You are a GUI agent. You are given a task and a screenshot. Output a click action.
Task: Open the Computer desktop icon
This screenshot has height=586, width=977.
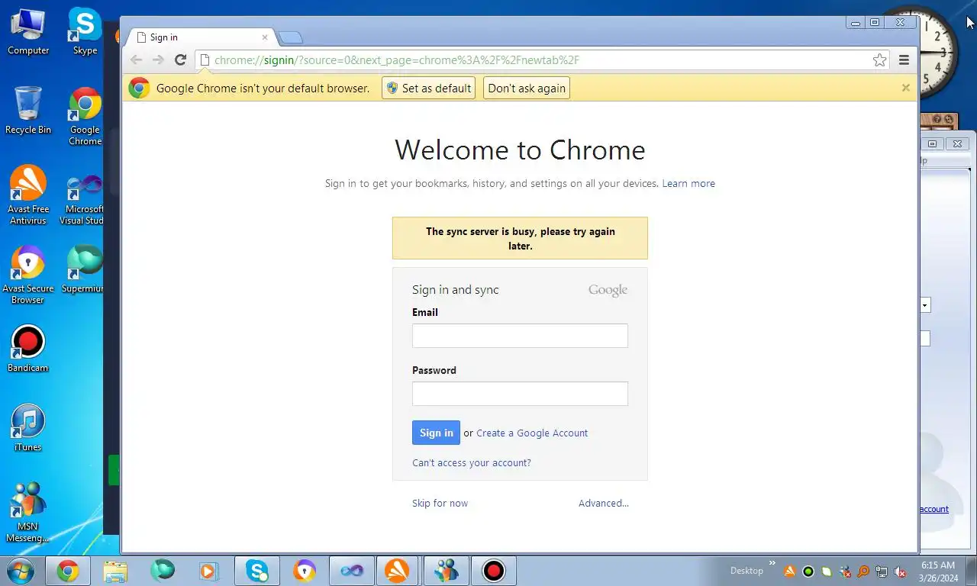[x=28, y=31]
